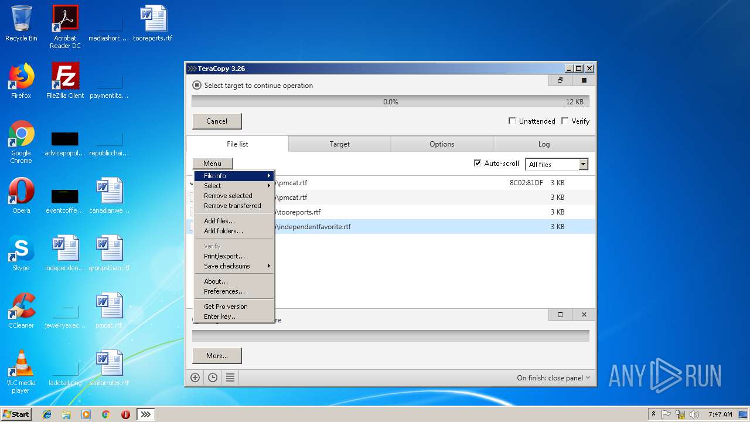The width and height of the screenshot is (750, 422).
Task: Choose Add files... from the menu
Action: pos(234,221)
